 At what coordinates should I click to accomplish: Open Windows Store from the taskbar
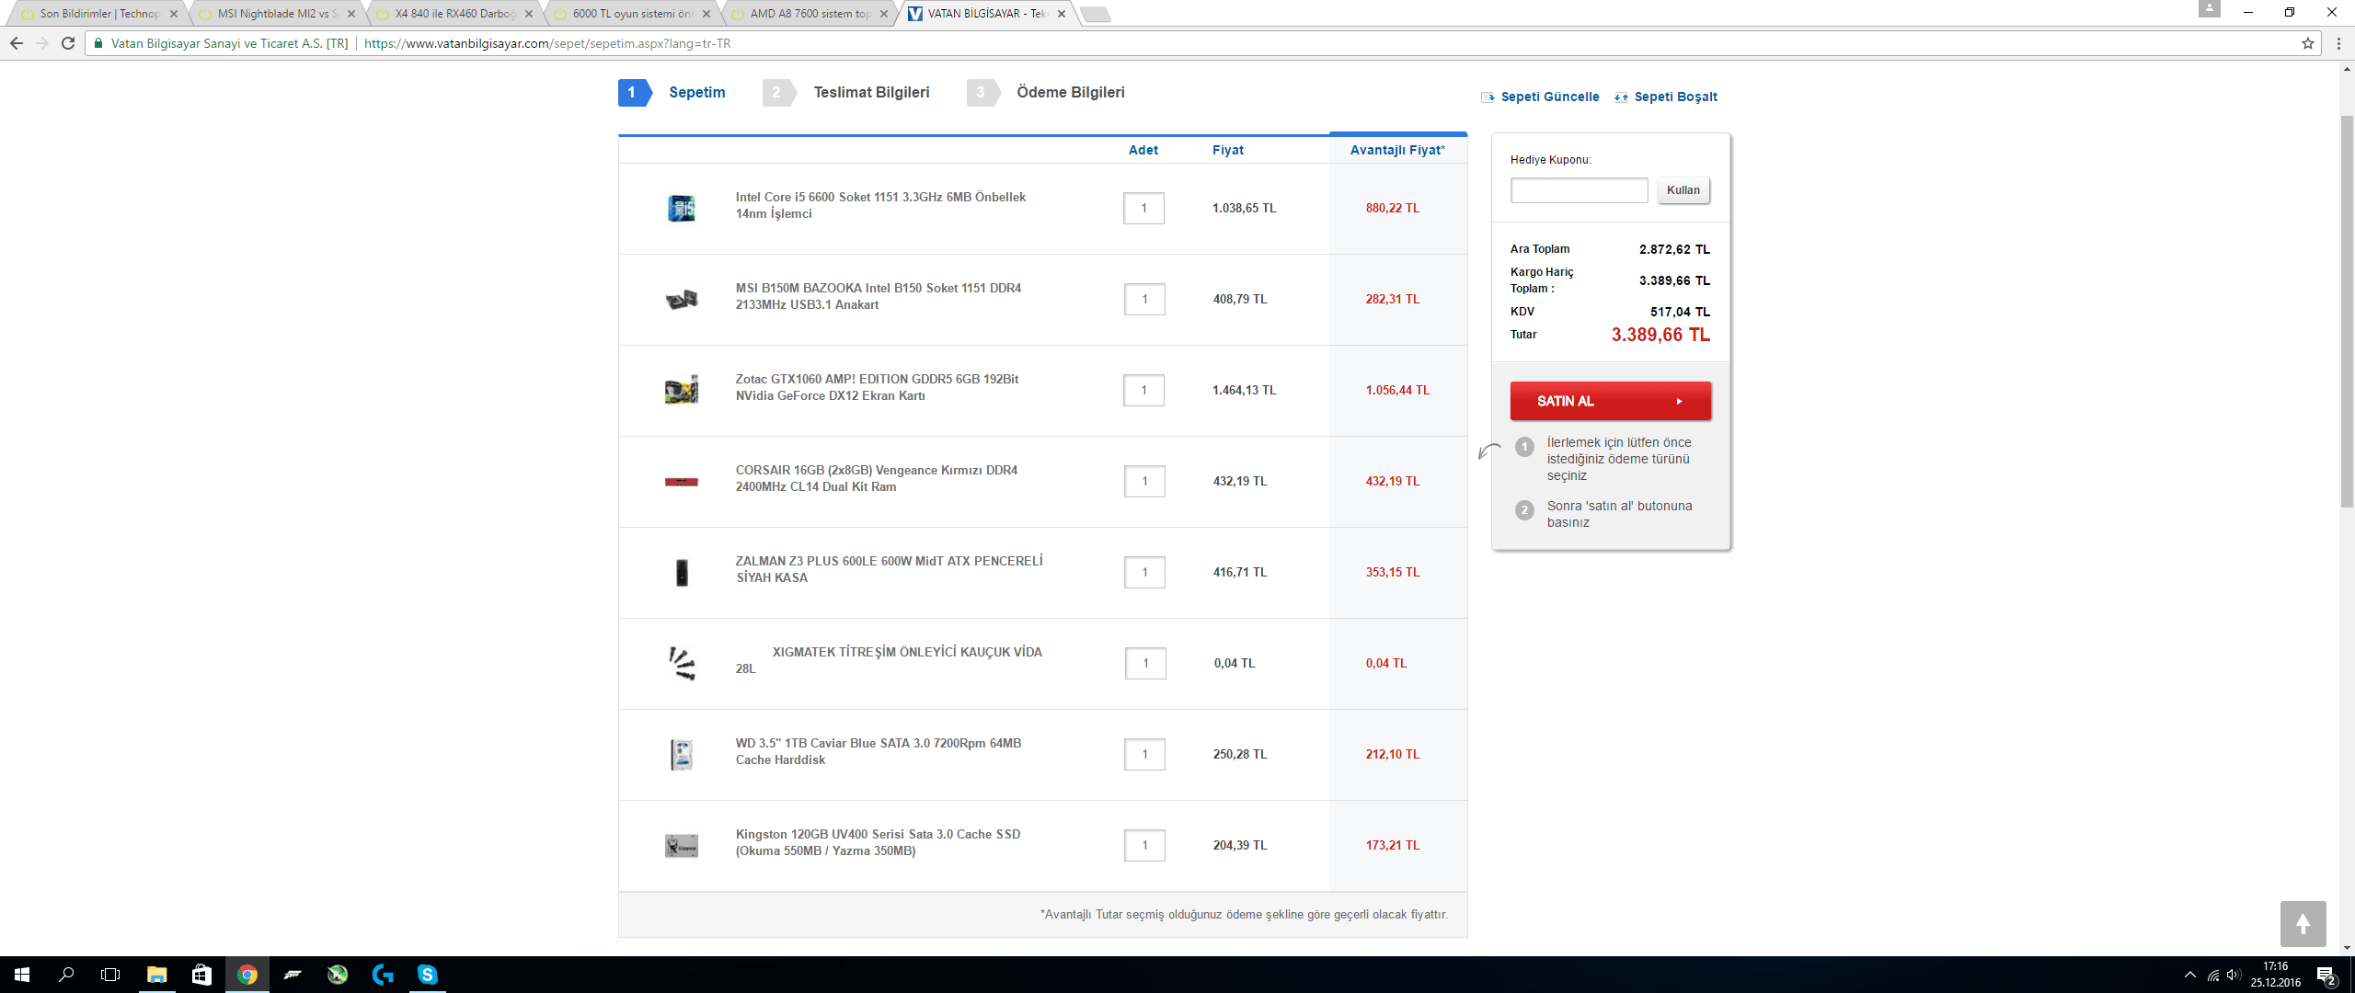click(201, 975)
